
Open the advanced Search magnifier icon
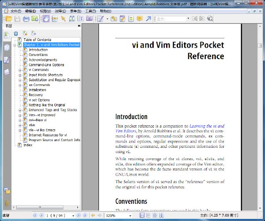point(210,19)
